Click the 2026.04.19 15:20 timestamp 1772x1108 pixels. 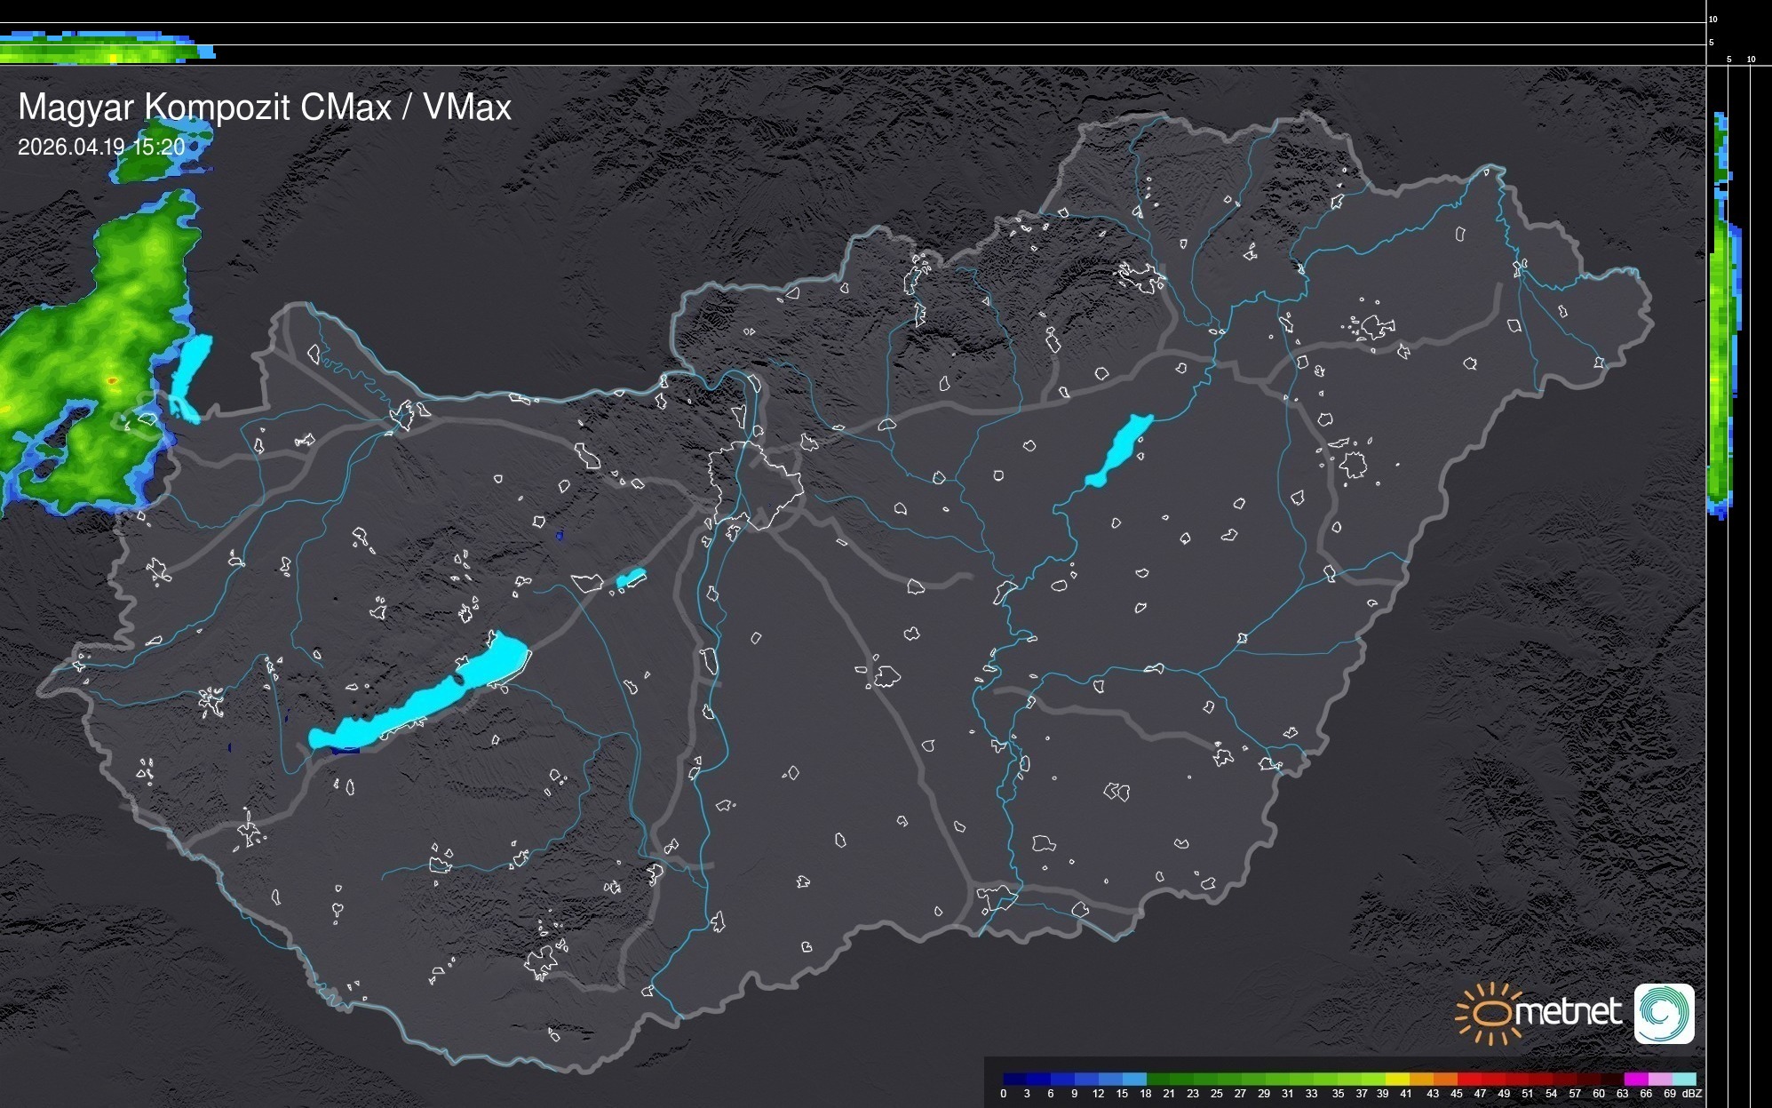coord(101,147)
